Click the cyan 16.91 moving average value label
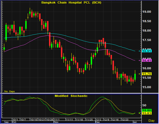Screen dimensions: 159x124 147,51
